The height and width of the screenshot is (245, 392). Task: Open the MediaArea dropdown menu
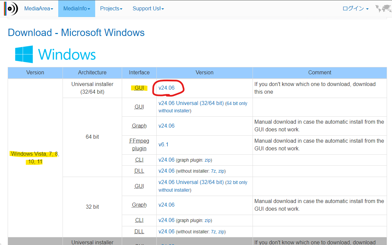[39, 9]
